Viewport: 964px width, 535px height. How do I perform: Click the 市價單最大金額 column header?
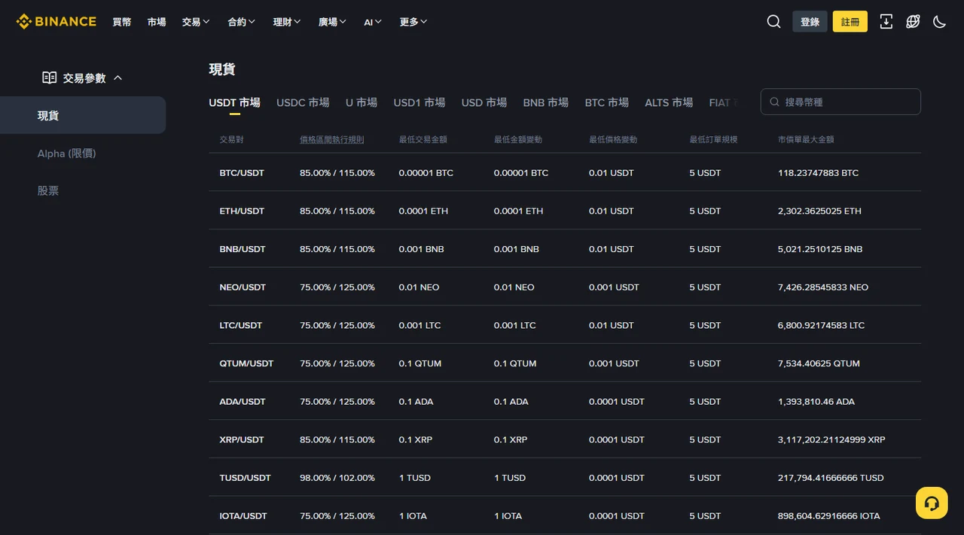click(806, 139)
